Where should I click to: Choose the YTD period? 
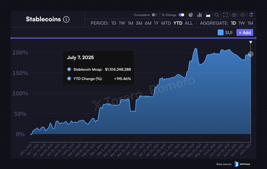[x=178, y=23]
